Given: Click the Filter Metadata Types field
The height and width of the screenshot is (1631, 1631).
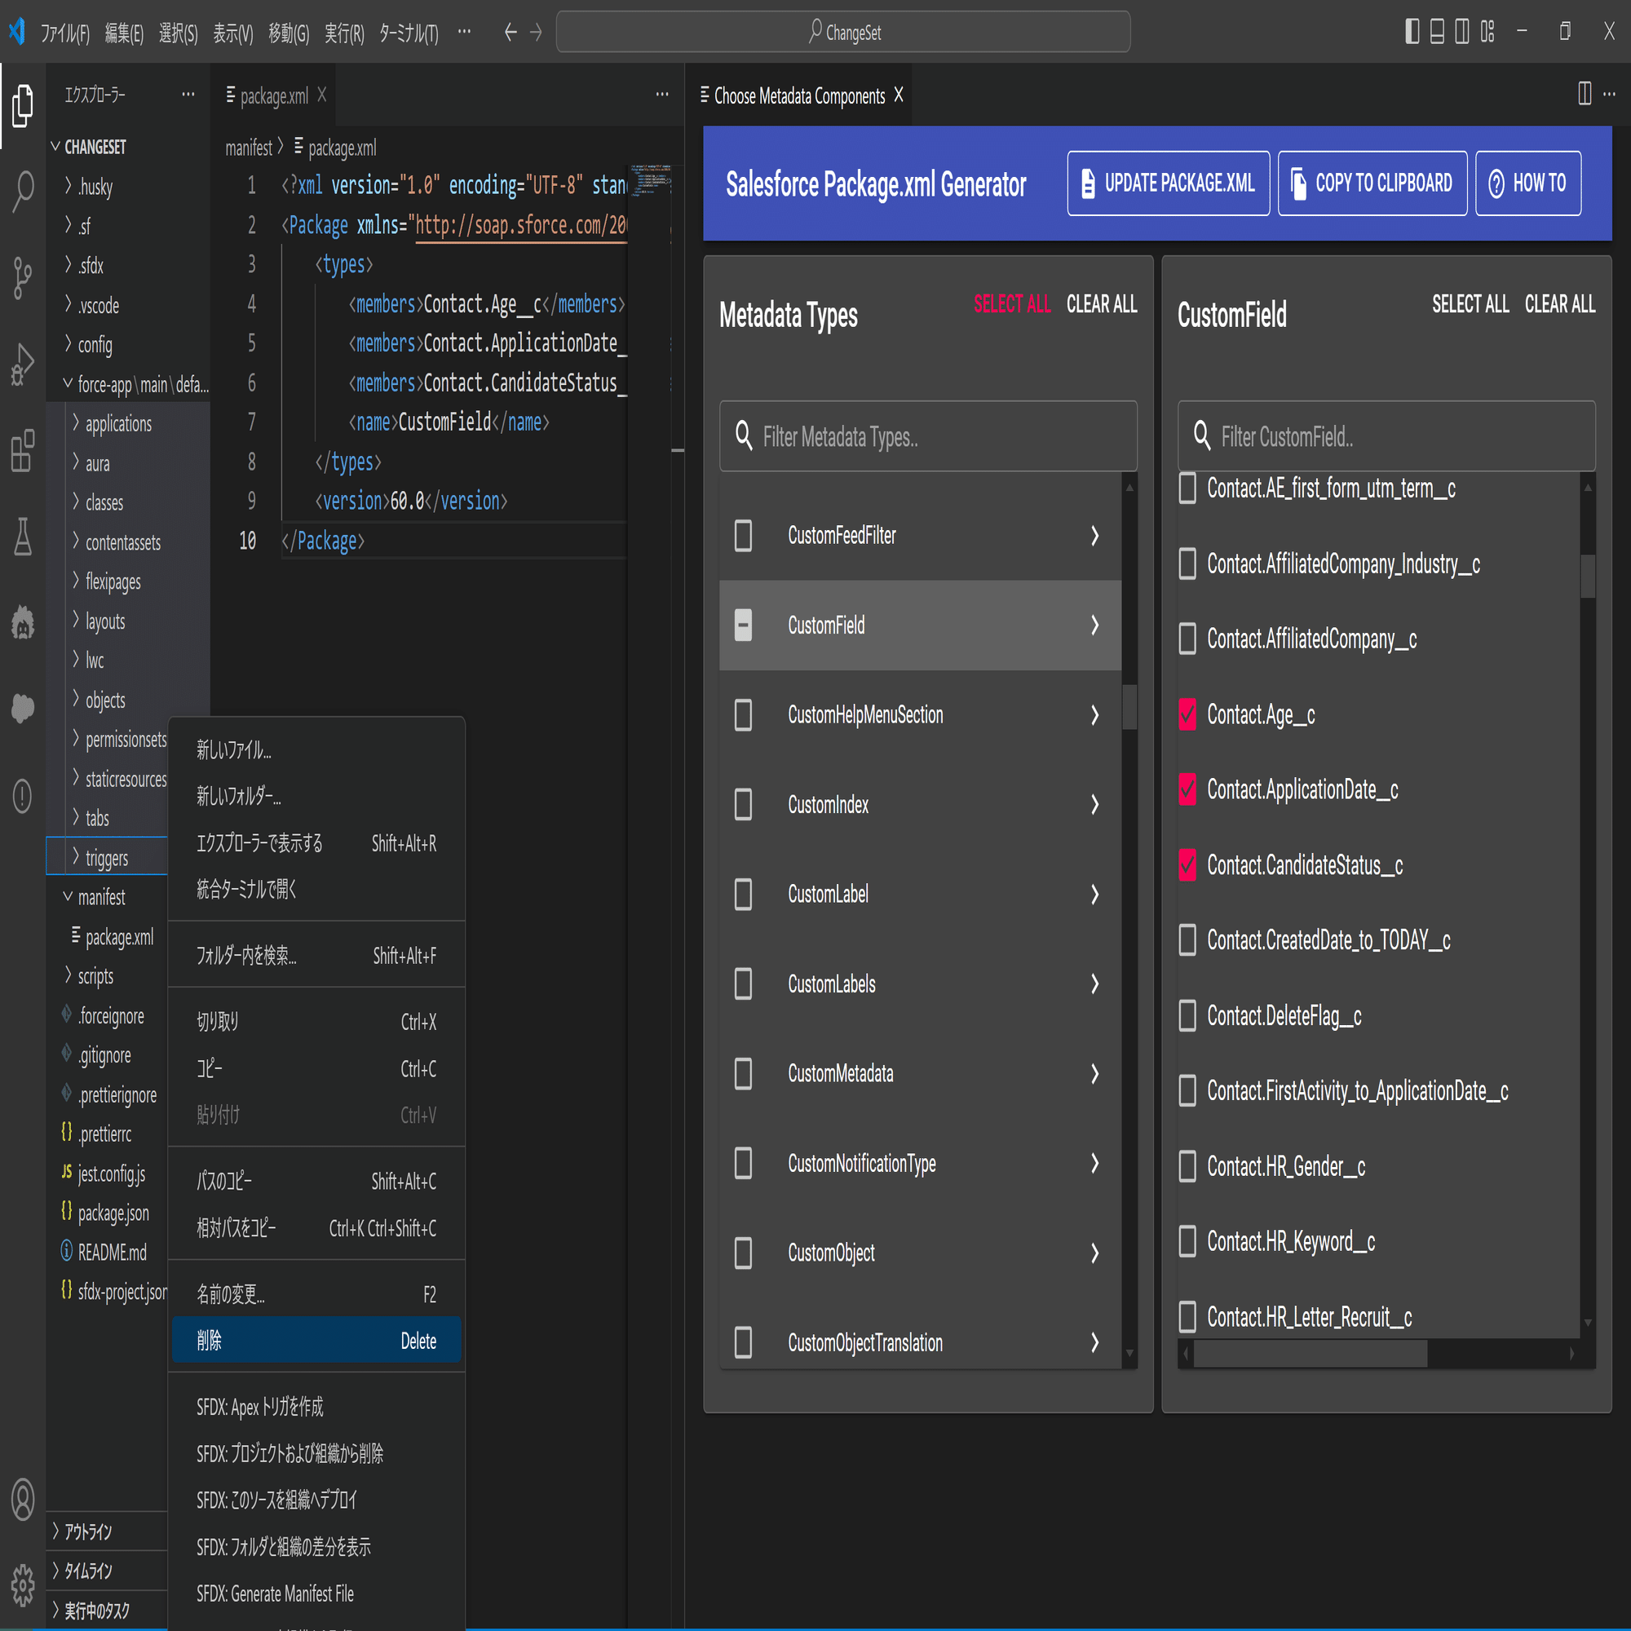Looking at the screenshot, I should point(929,436).
